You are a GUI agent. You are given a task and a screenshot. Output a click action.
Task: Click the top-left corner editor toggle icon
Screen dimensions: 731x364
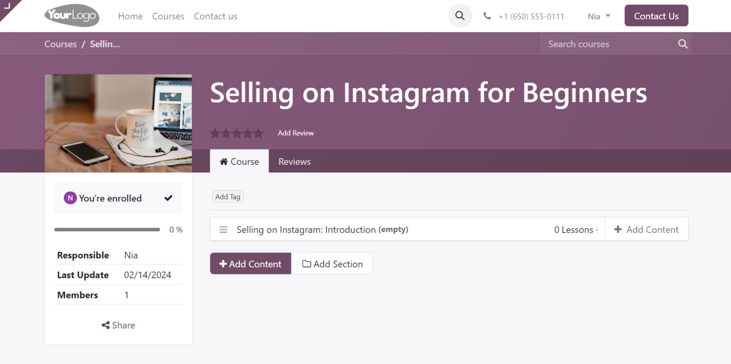pos(7,6)
